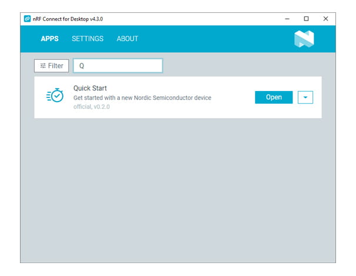Open the SETTINGS tab
Screen dimensions: 356x276
coord(88,39)
